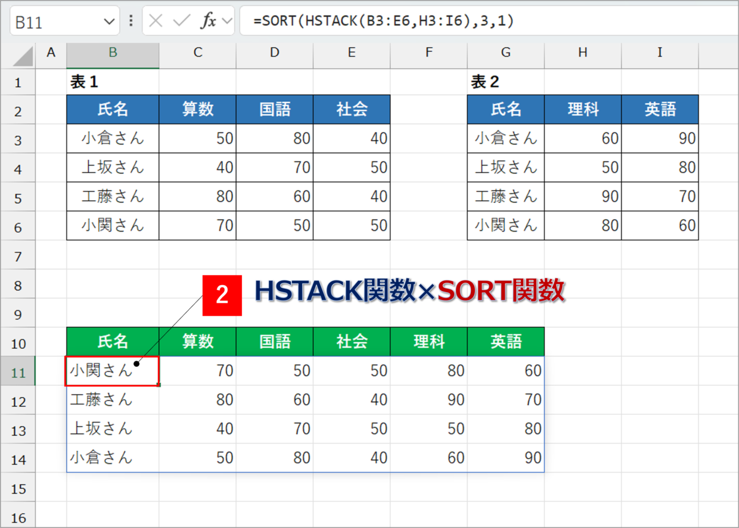Click the 算数 header in row 2
This screenshot has height=528, width=739.
point(197,110)
